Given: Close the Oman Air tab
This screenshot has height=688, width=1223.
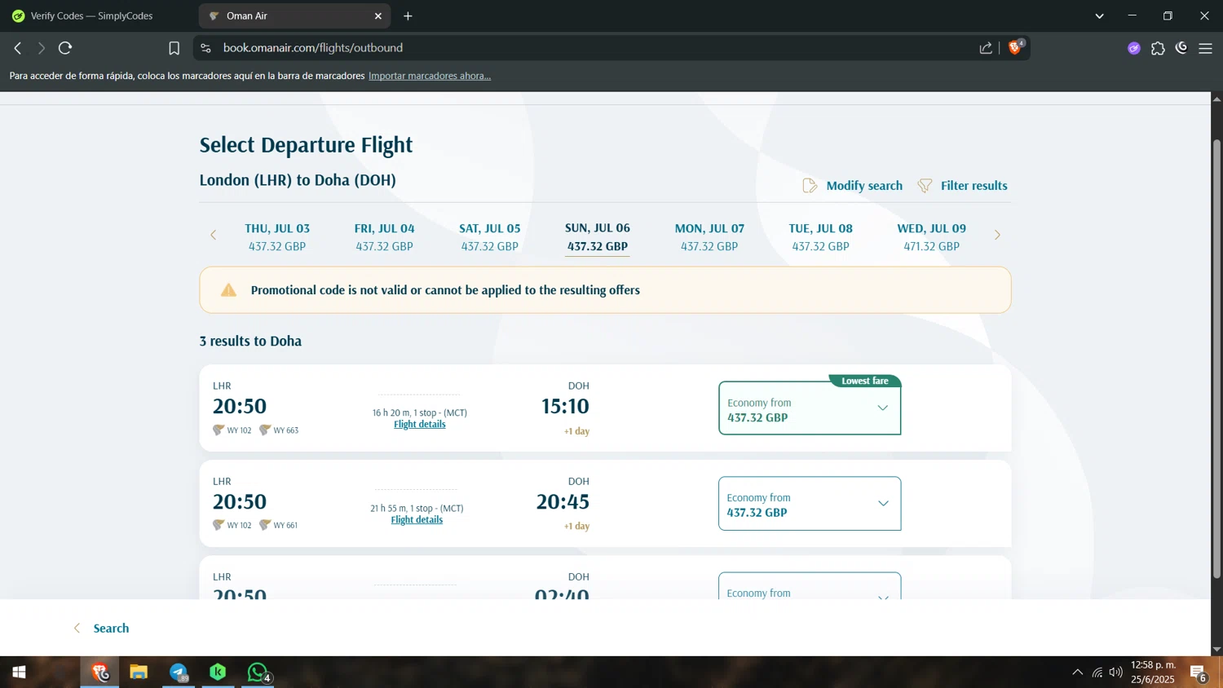Looking at the screenshot, I should [378, 15].
